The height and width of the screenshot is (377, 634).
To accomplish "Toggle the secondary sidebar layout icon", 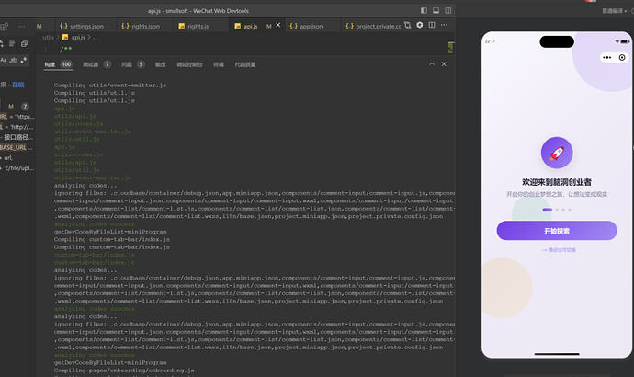I will pos(448,10).
